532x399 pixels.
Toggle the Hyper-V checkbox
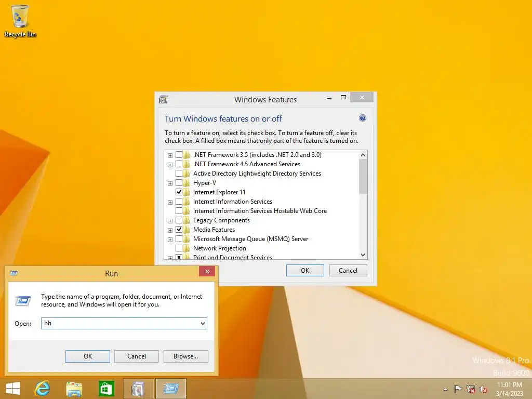179,183
